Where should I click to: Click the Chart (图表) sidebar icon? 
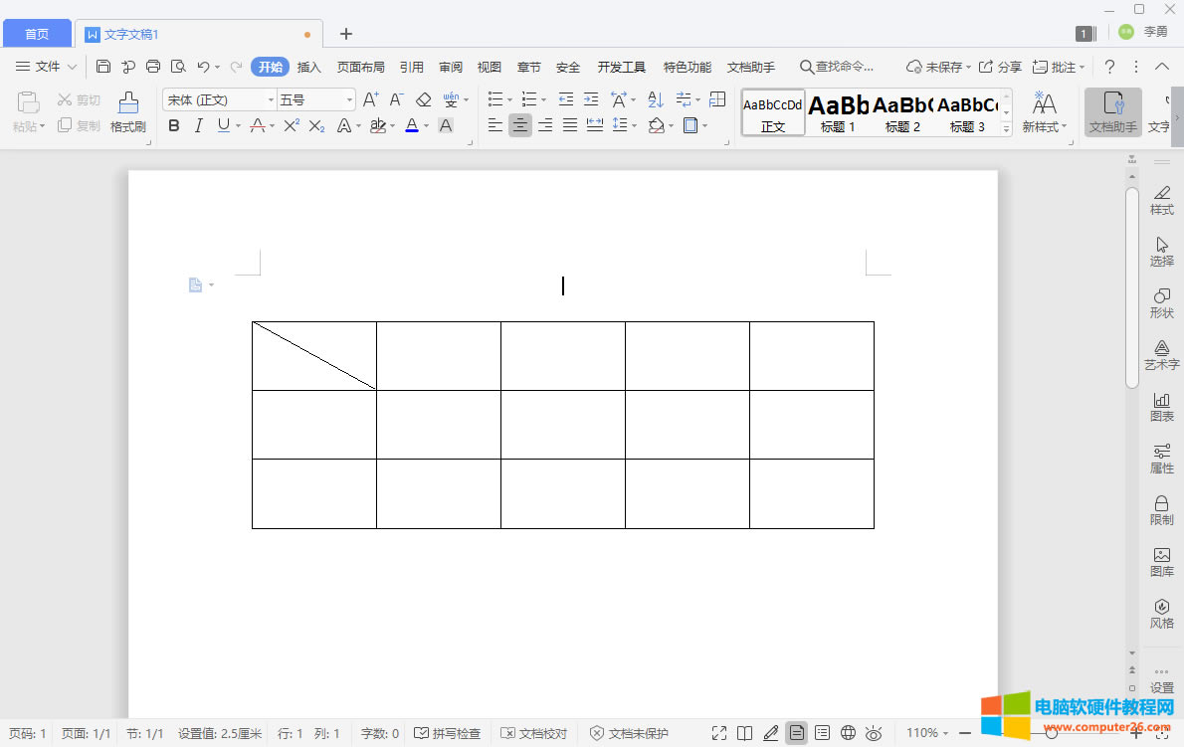pyautogui.click(x=1161, y=406)
